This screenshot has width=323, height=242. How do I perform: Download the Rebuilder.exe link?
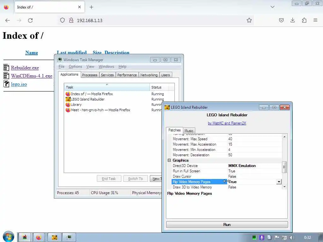coord(25,68)
